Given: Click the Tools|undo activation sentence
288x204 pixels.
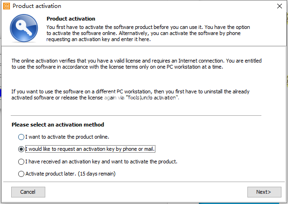Looking at the screenshot, I should [x=130, y=95].
